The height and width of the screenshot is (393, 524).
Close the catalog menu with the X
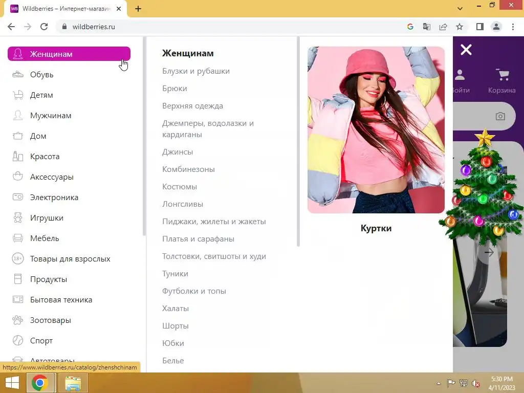(466, 50)
